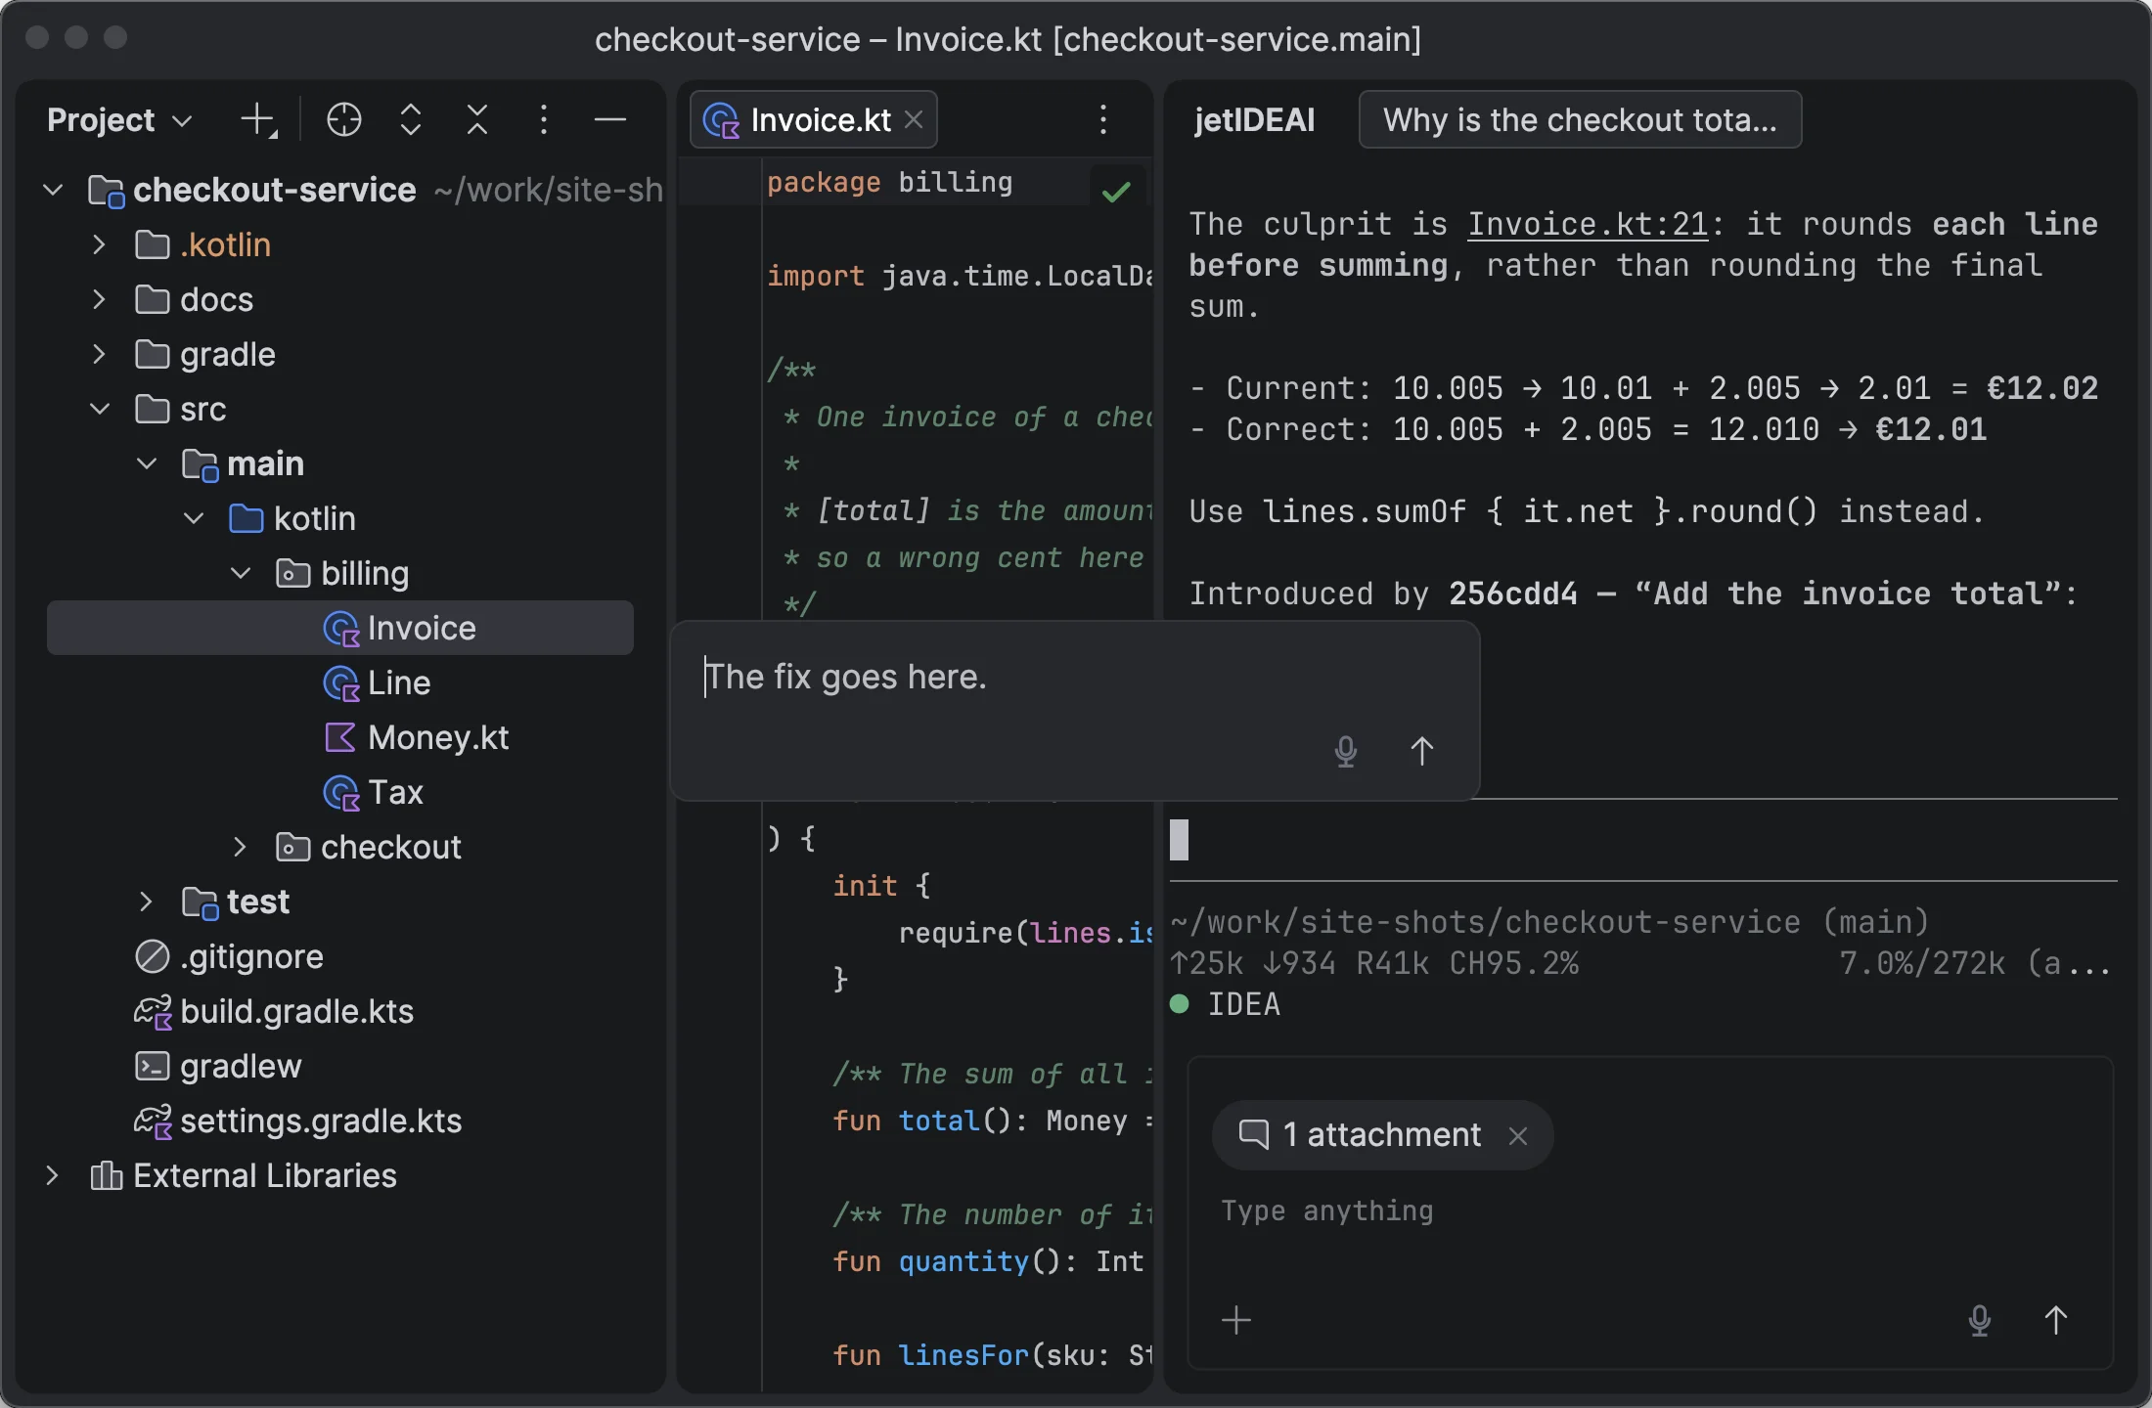Screen dimensions: 2152x1408
Task: Close the Invoice.kt editor tab
Action: pyautogui.click(x=914, y=119)
